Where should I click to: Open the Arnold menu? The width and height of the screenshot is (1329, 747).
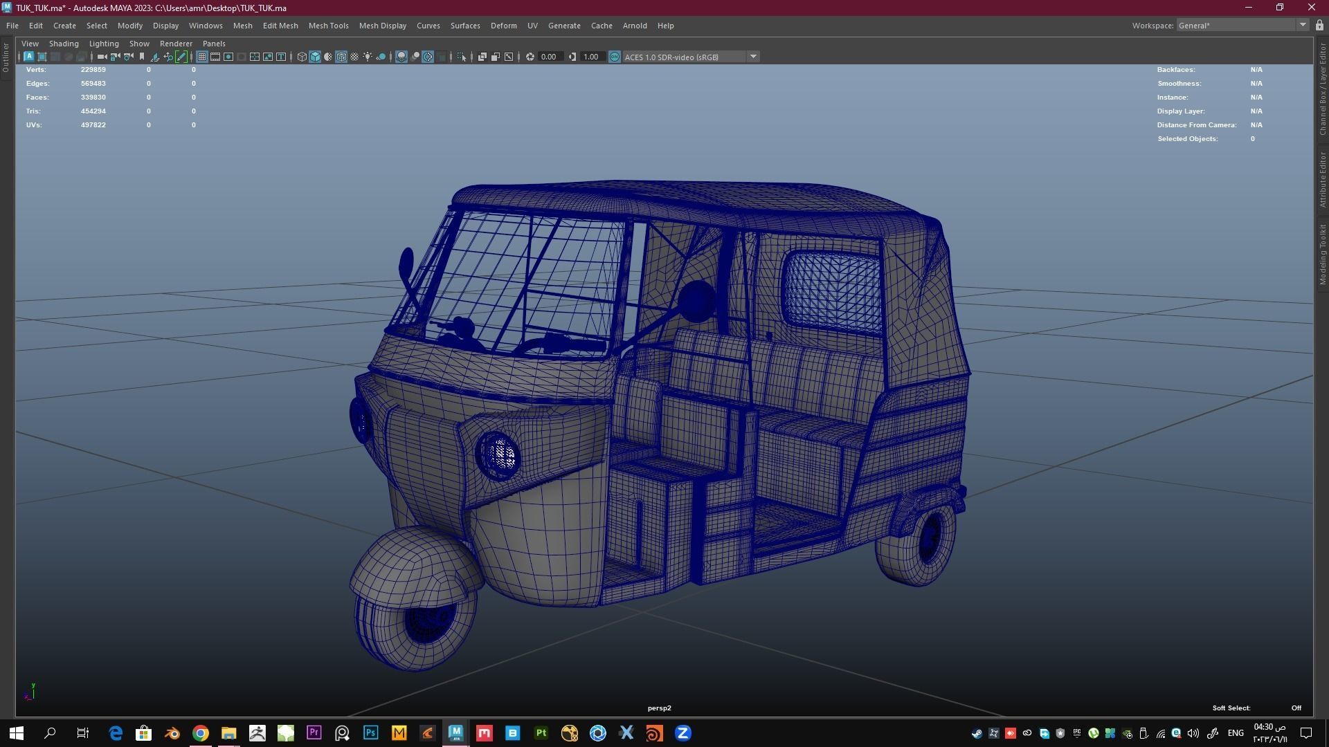click(x=635, y=26)
